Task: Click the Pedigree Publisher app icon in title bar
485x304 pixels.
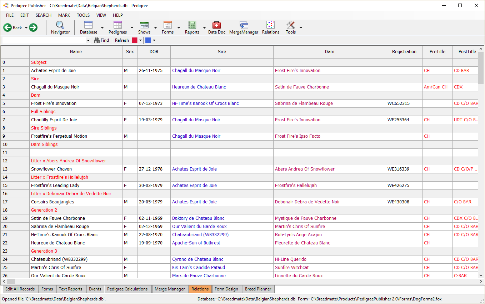Action: click(6, 6)
